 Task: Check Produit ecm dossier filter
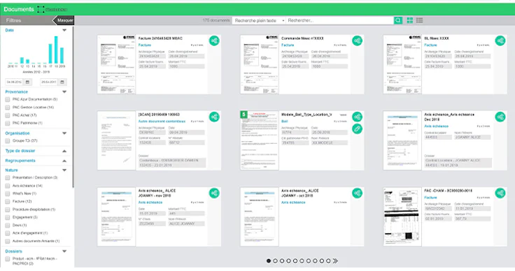click(x=8, y=259)
